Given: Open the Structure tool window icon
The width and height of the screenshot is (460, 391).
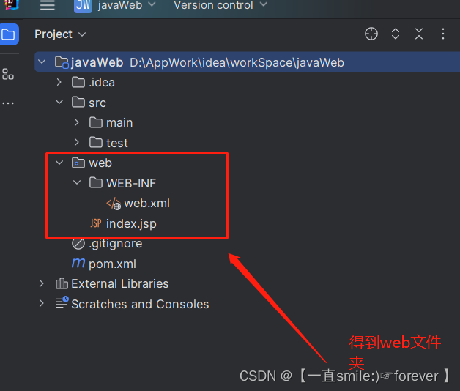Looking at the screenshot, I should pyautogui.click(x=8, y=74).
